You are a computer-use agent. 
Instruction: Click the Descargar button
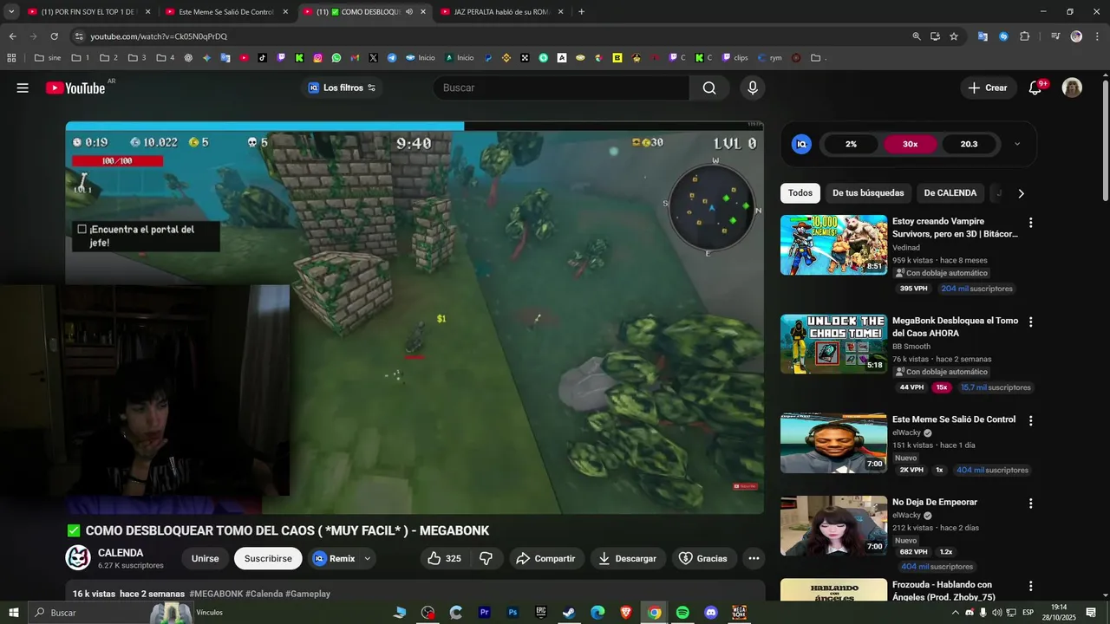pyautogui.click(x=628, y=558)
